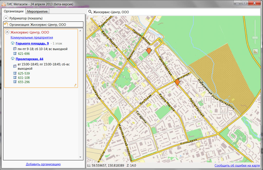Open the Сообщить об ошибке на карте link
This screenshot has width=263, height=170.
238,165
